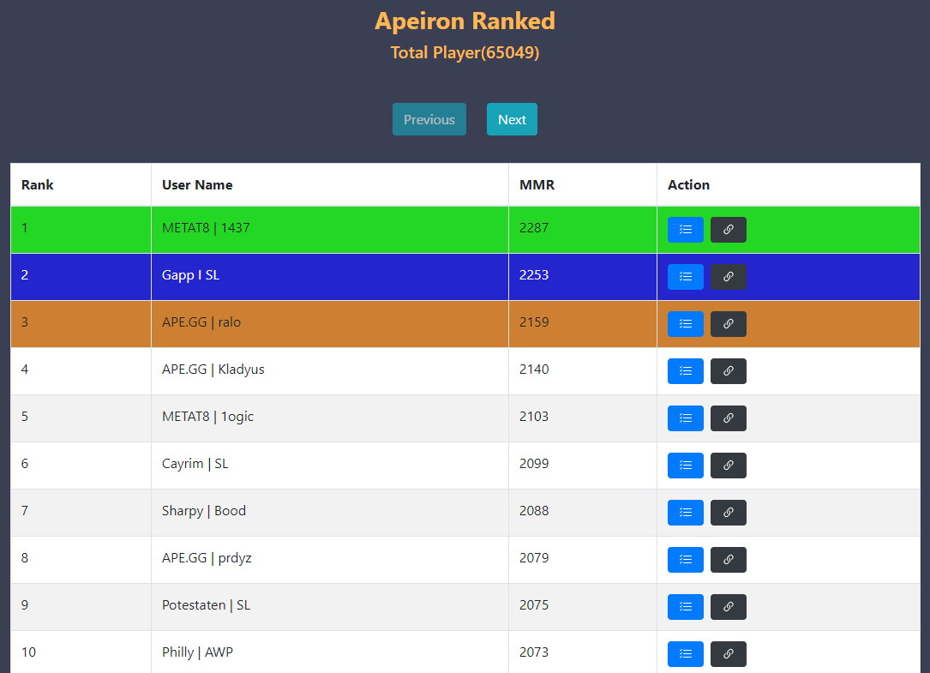Click the link icon for Philly | AWP

[x=729, y=654]
